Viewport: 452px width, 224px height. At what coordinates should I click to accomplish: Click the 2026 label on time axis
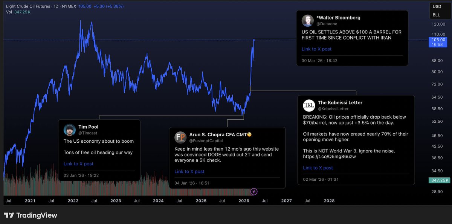pyautogui.click(x=243, y=201)
